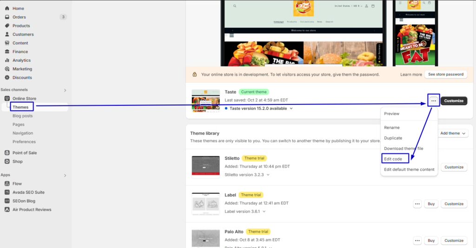This screenshot has width=476, height=248.
Task: Click the Marketing target icon
Action: (x=7, y=69)
